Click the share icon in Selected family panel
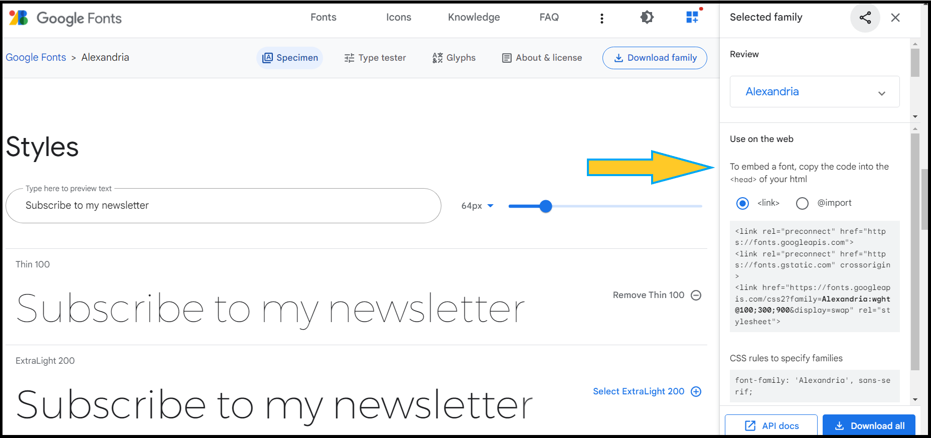 865,18
